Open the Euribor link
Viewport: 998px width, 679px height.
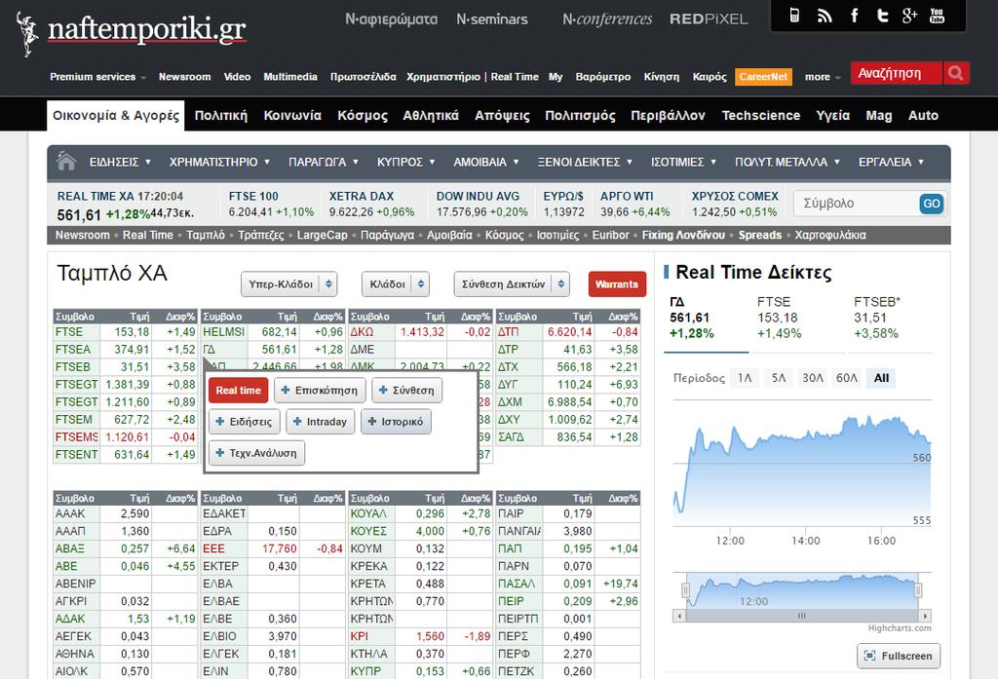610,235
